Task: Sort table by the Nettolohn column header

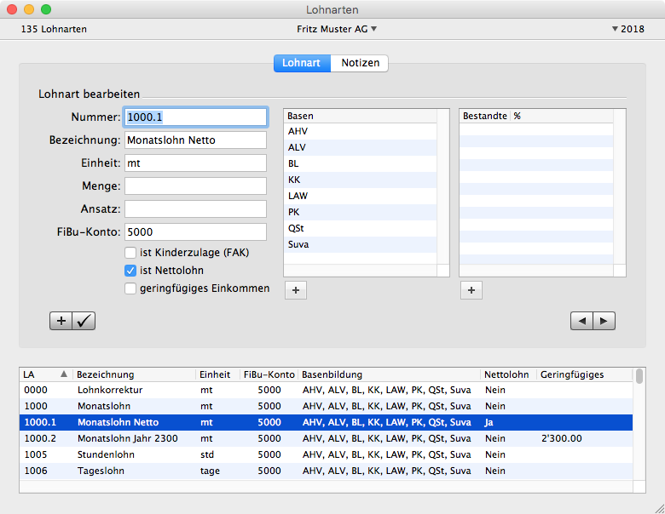Action: point(506,374)
